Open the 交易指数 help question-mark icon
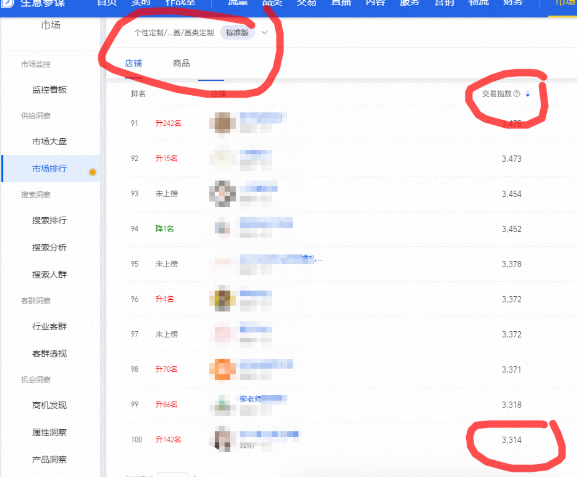 517,94
